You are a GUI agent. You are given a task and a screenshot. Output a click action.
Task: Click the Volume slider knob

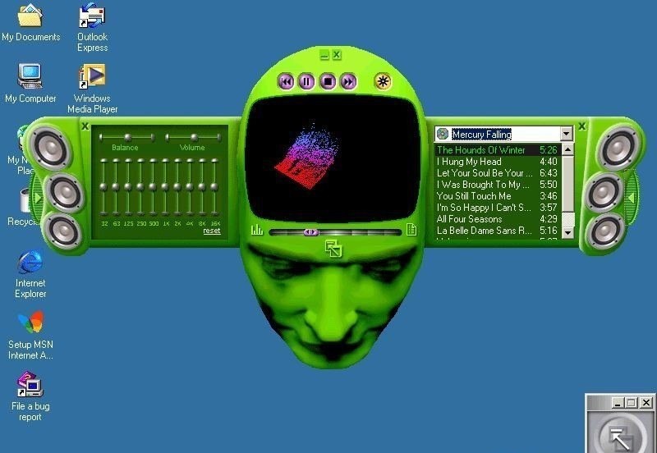coord(194,137)
